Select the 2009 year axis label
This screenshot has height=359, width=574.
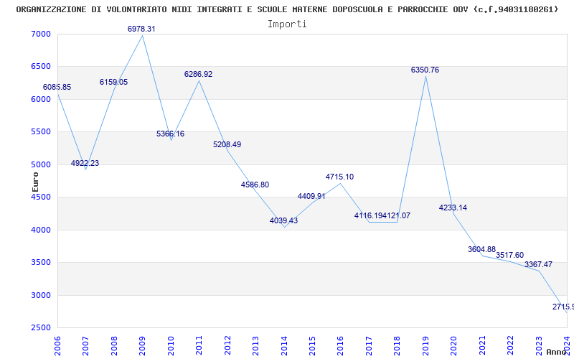point(142,345)
